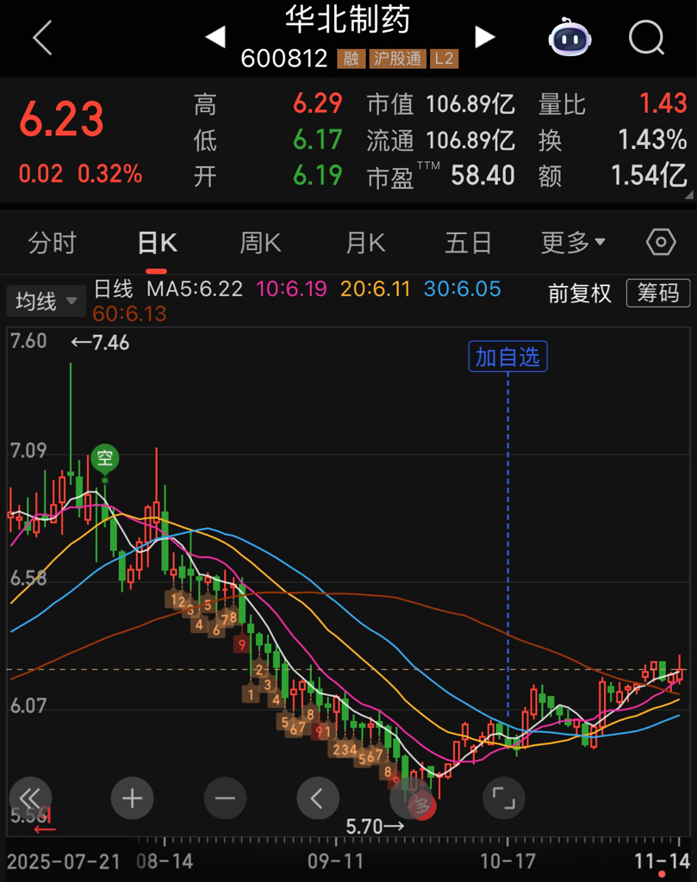Click the 7.46 peak price label
Screen dimensions: 697x882
point(100,343)
